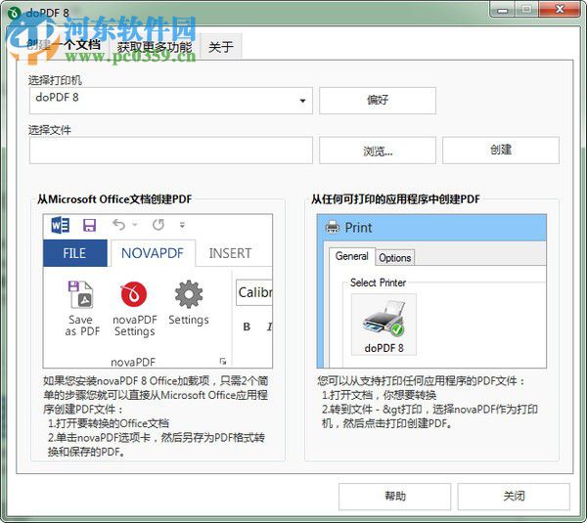Click the FILE ribbon tab
Image resolution: width=587 pixels, height=523 pixels.
(75, 253)
